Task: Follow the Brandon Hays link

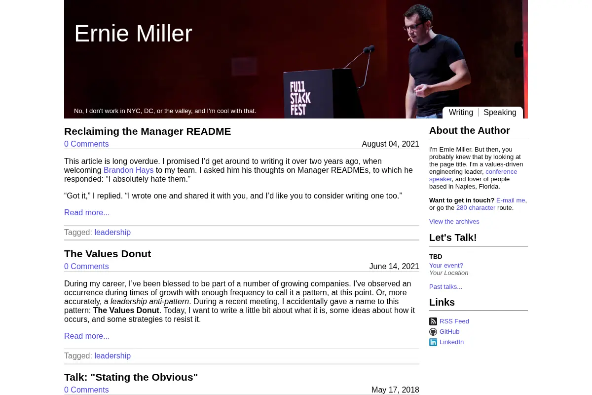Action: 129,170
